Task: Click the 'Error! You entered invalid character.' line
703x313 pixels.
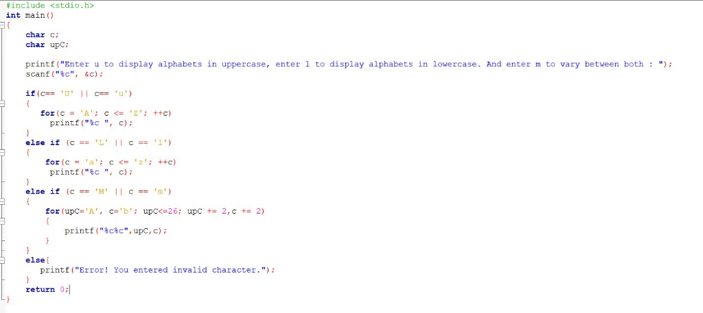Action: pyautogui.click(x=157, y=270)
